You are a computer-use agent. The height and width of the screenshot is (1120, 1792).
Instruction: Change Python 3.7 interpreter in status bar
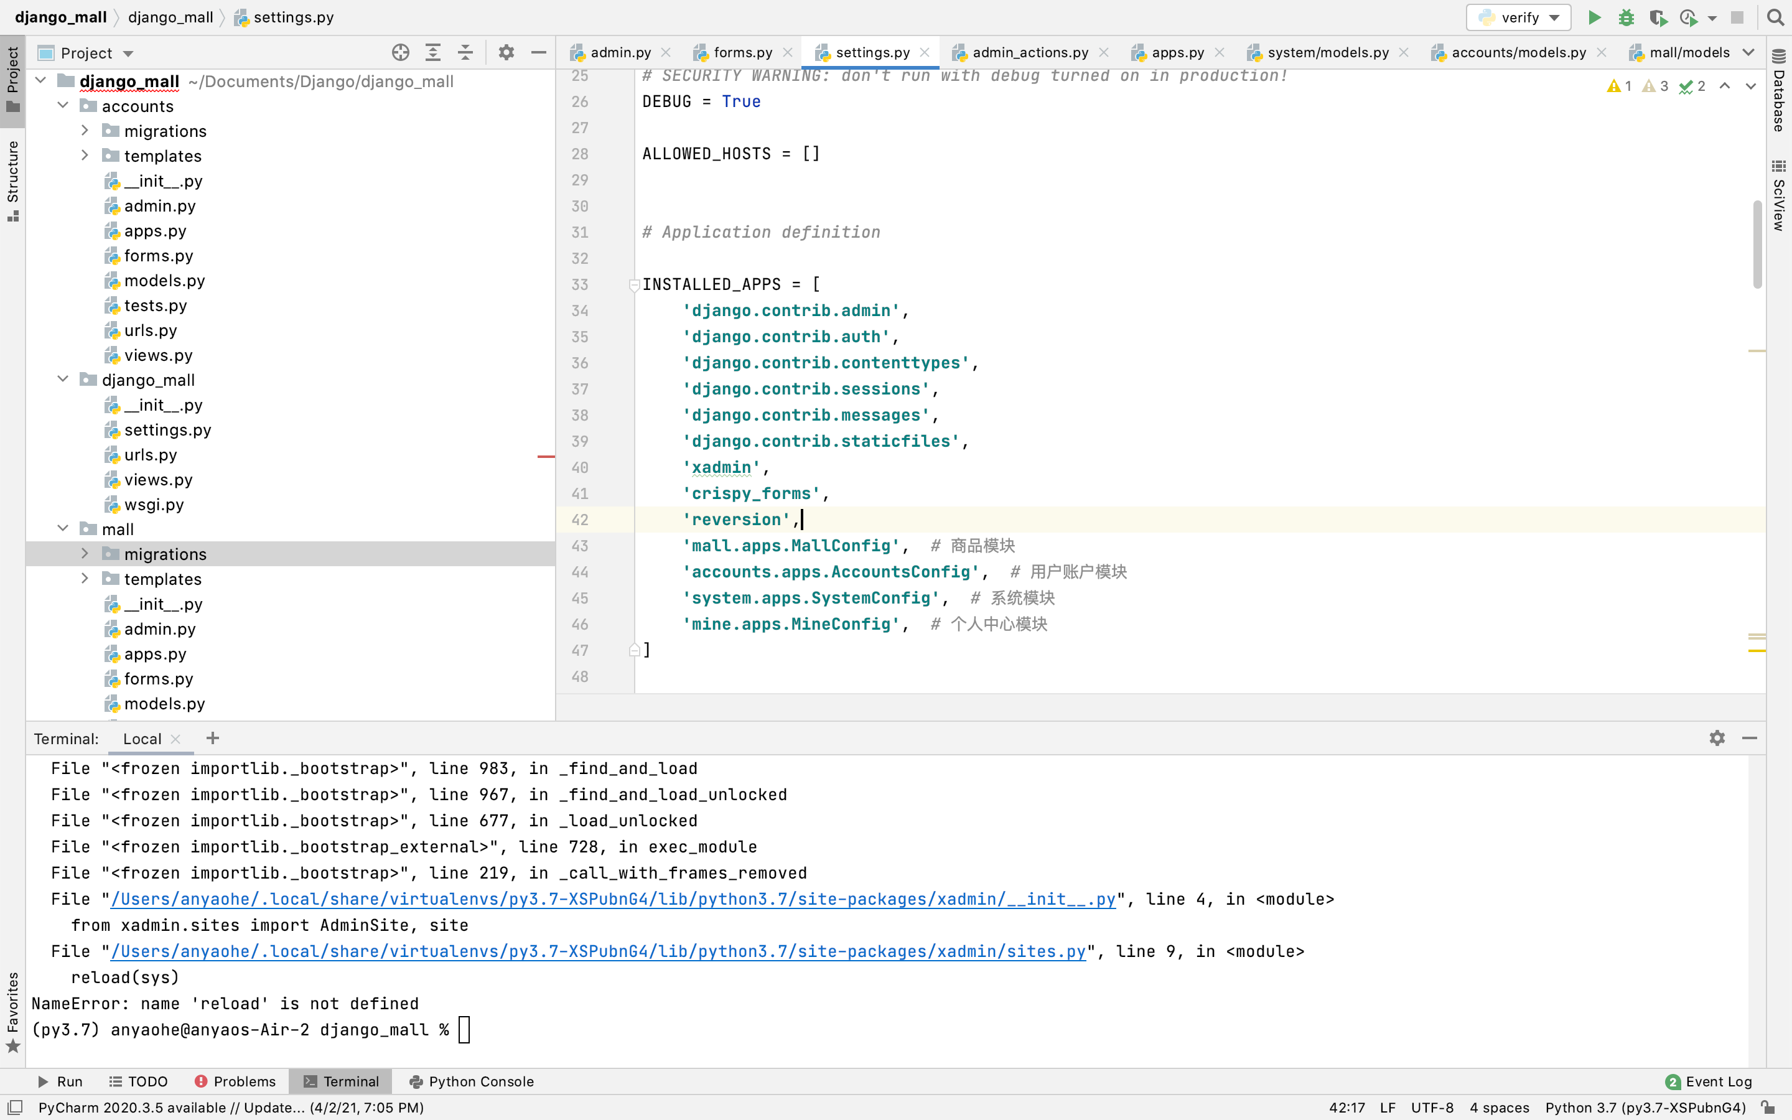coord(1645,1108)
